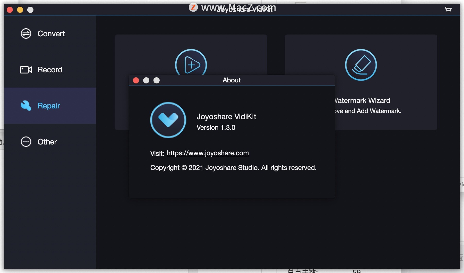464x273 pixels.
Task: Open the Record section
Action: pyautogui.click(x=50, y=70)
